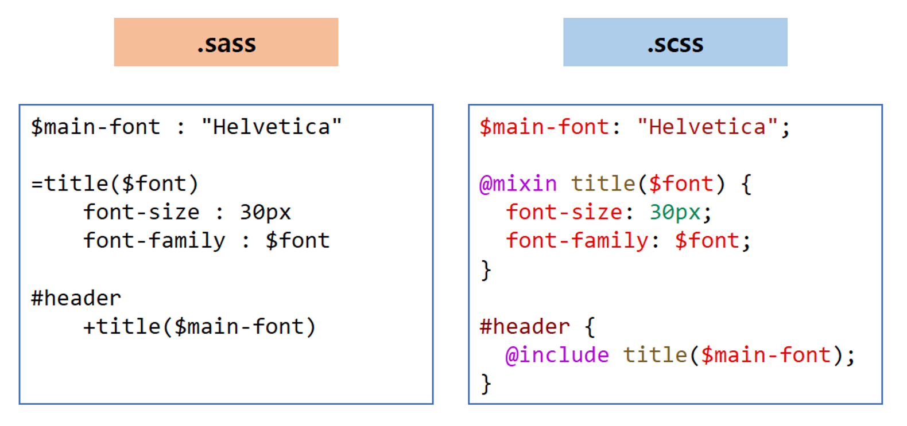Image resolution: width=907 pixels, height=426 pixels.
Task: Click the =title($font) mixin definition
Action: (x=115, y=184)
